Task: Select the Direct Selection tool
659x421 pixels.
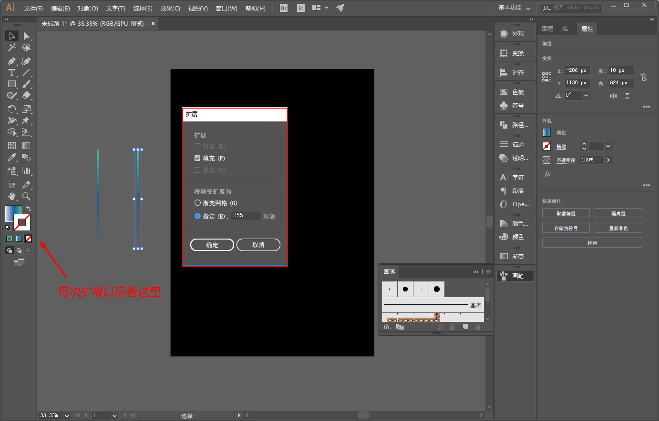Action: (x=26, y=36)
